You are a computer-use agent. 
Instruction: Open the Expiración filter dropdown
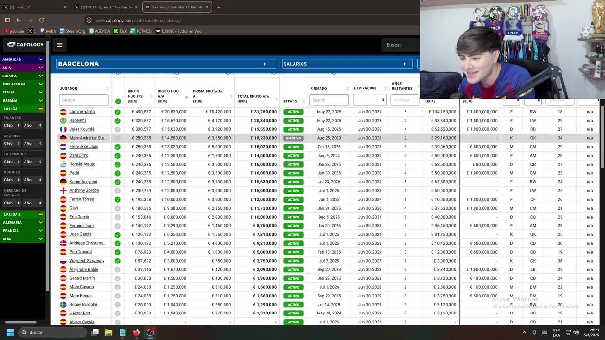pyautogui.click(x=370, y=100)
